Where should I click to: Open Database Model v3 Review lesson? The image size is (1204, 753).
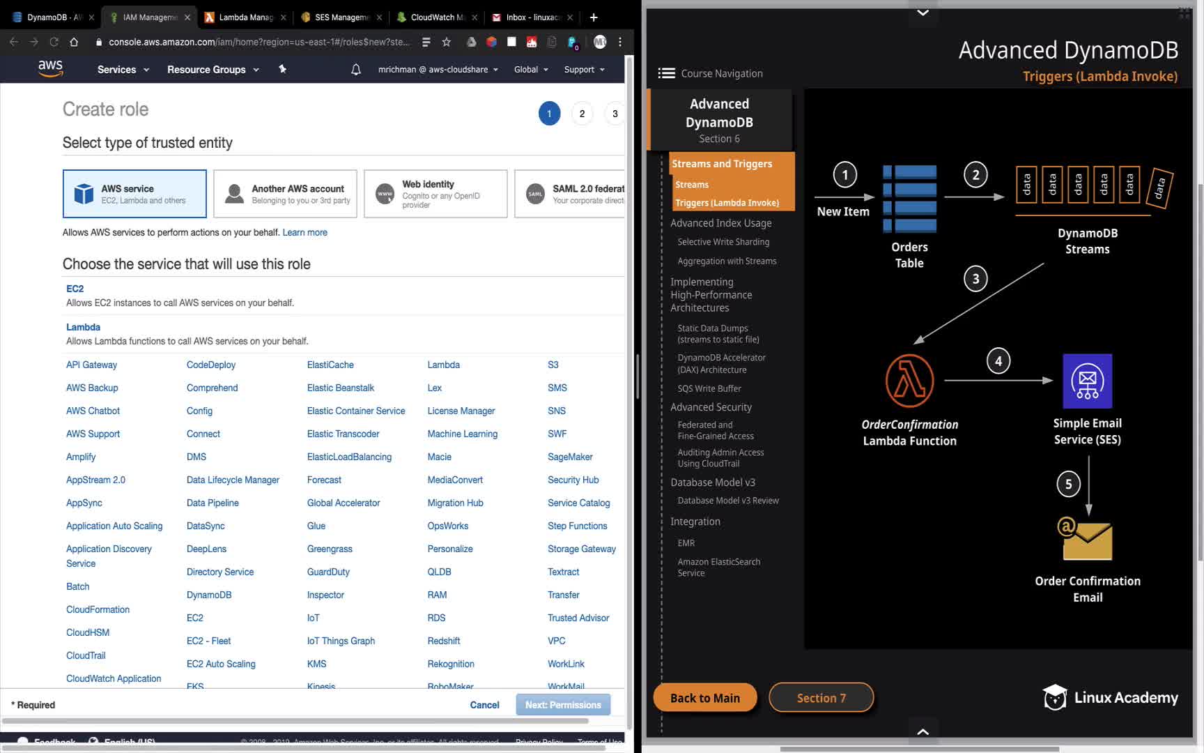[728, 501]
